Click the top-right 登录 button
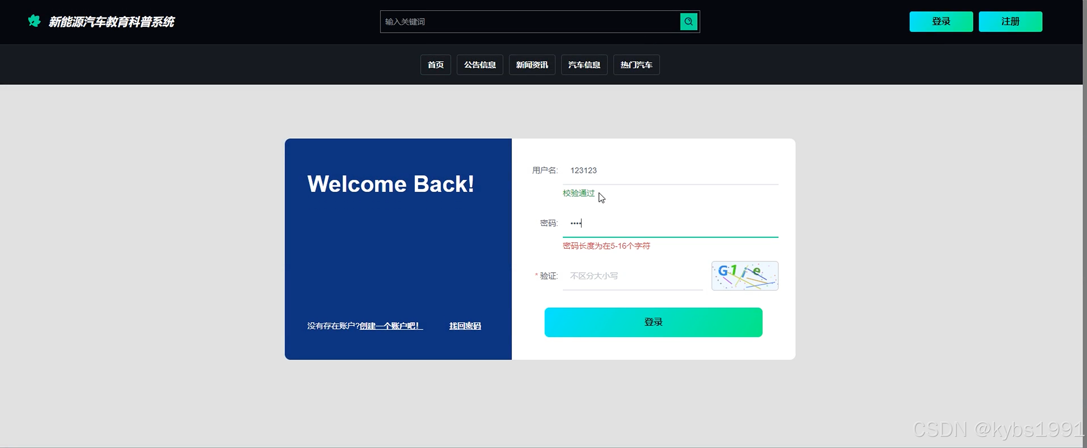Image resolution: width=1087 pixels, height=448 pixels. pos(941,22)
